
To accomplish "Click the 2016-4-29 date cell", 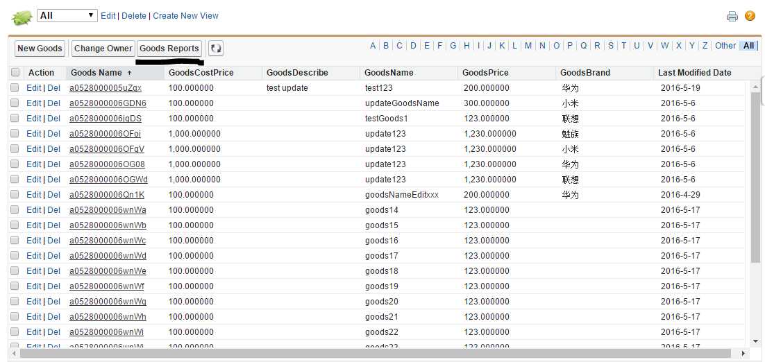I will (x=680, y=195).
